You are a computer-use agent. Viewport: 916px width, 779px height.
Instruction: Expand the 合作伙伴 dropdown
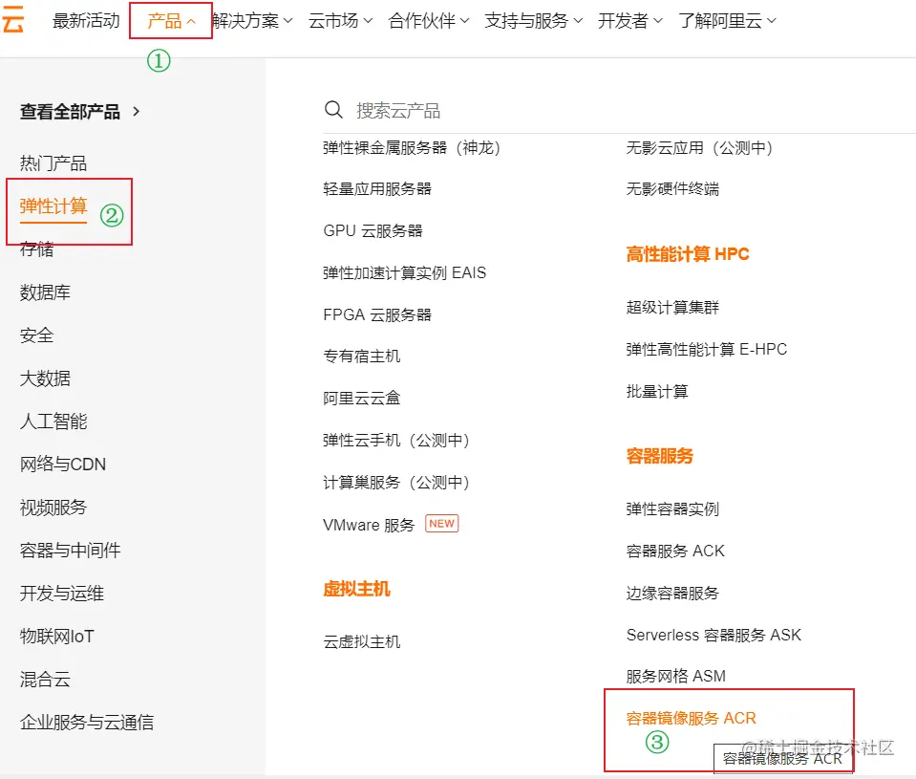click(x=428, y=20)
